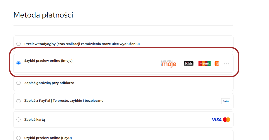Click the Przelew tradycyjny label text
Viewport: 269px width, 140px height.
(x=82, y=44)
